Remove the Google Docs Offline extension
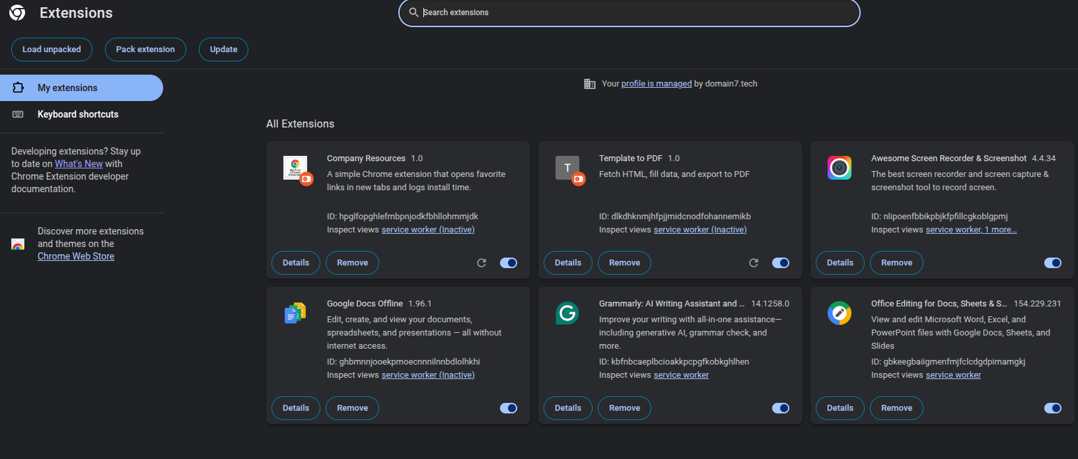The image size is (1078, 459). pos(352,408)
